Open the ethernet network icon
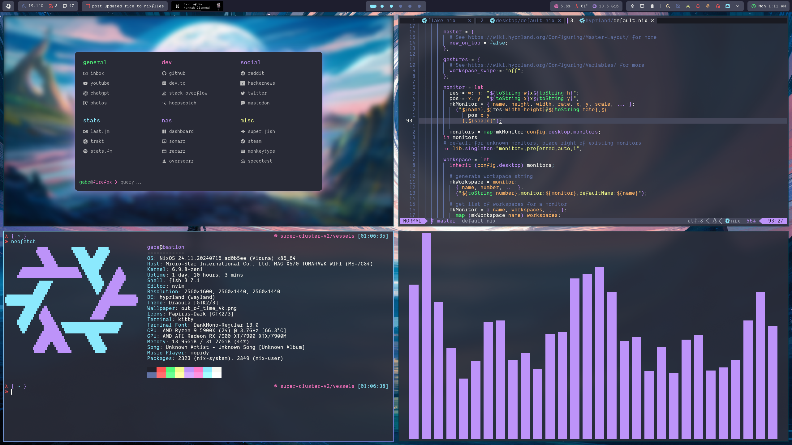This screenshot has height=445, width=792. [x=728, y=6]
